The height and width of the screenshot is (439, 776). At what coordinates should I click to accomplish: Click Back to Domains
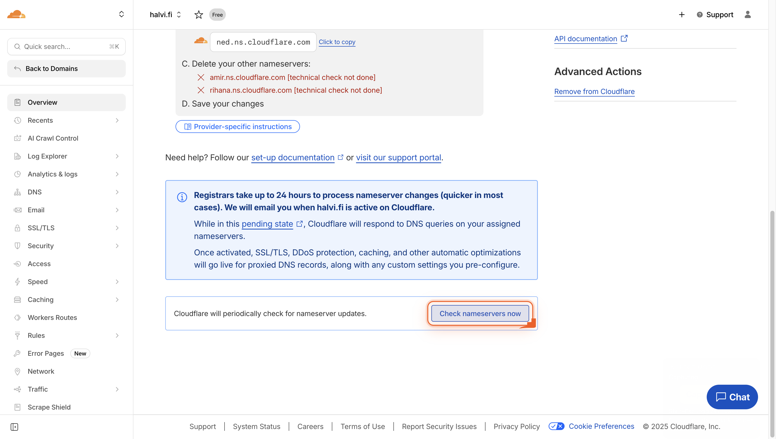(x=51, y=68)
